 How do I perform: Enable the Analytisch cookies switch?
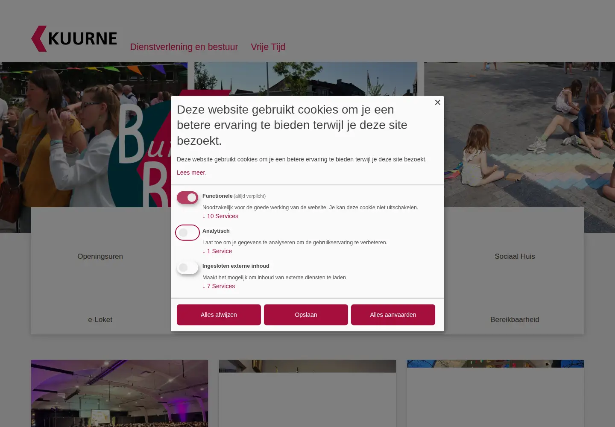[187, 233]
